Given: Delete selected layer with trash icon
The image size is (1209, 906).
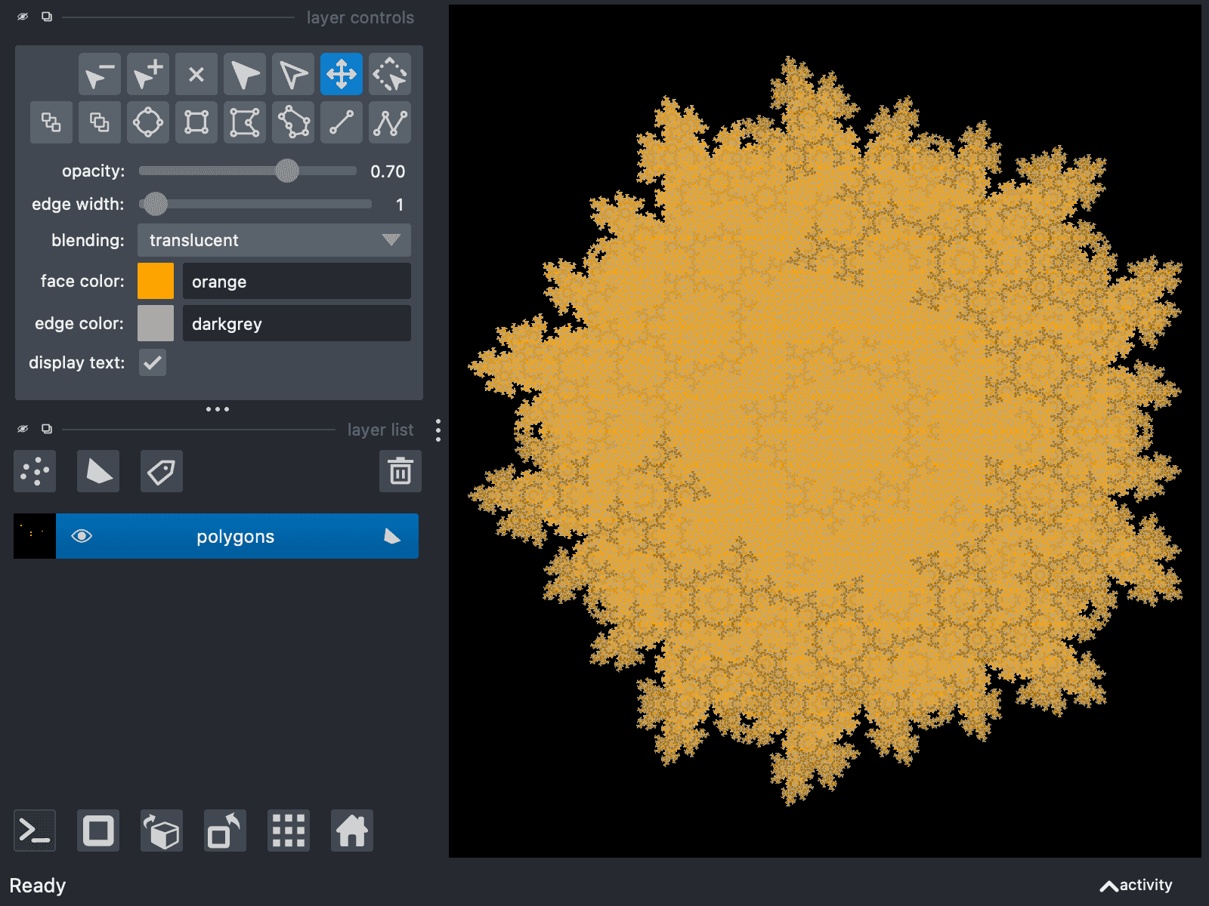Looking at the screenshot, I should 400,471.
